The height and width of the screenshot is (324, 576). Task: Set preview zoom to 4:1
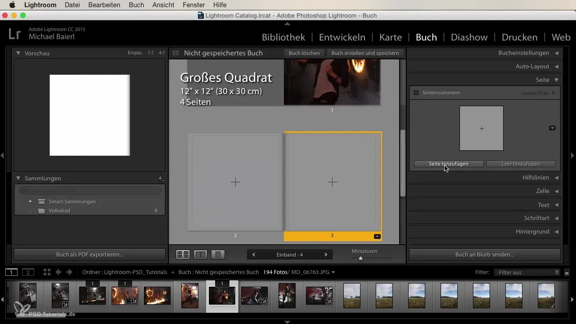pos(162,53)
